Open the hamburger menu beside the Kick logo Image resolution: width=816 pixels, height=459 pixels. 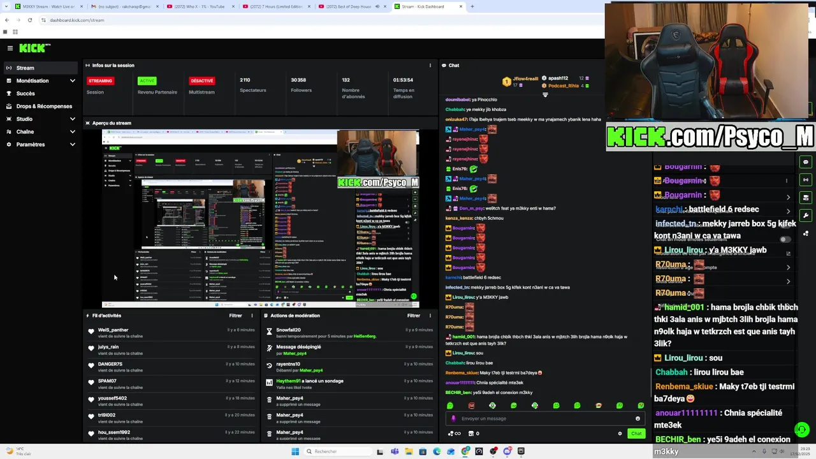click(x=10, y=48)
